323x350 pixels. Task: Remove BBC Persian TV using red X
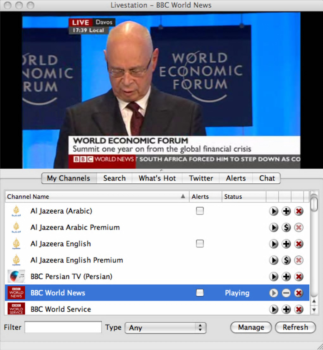pos(299,277)
